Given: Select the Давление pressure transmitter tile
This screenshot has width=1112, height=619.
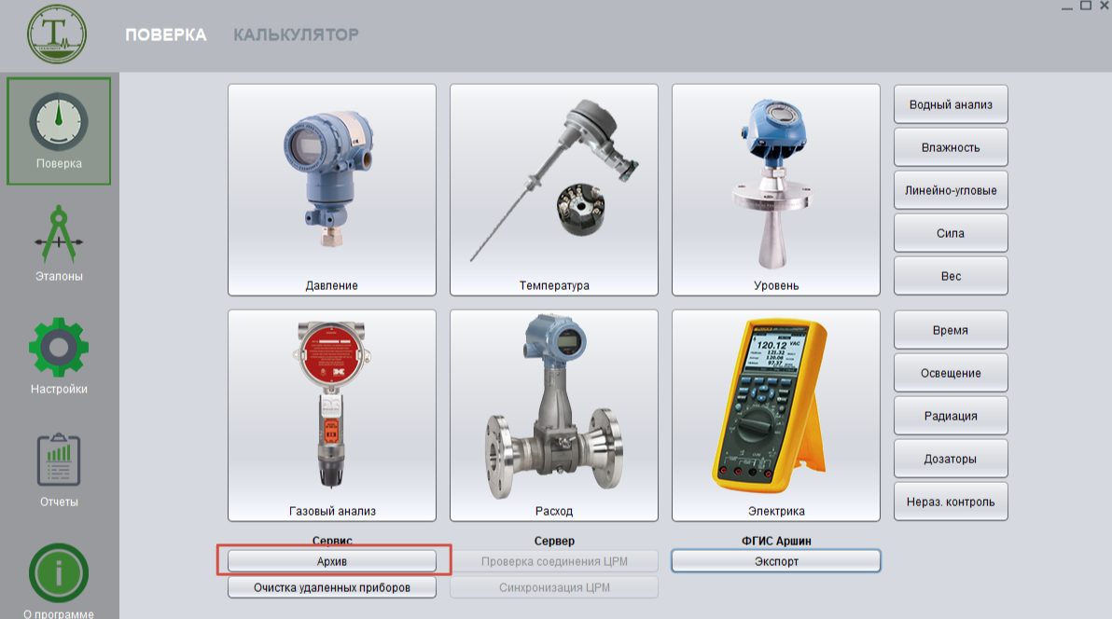Looking at the screenshot, I should click(332, 190).
